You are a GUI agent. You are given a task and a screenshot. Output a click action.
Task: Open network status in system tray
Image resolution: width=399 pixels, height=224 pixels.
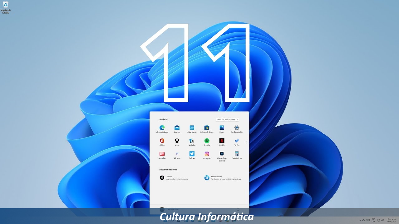[x=379, y=220]
